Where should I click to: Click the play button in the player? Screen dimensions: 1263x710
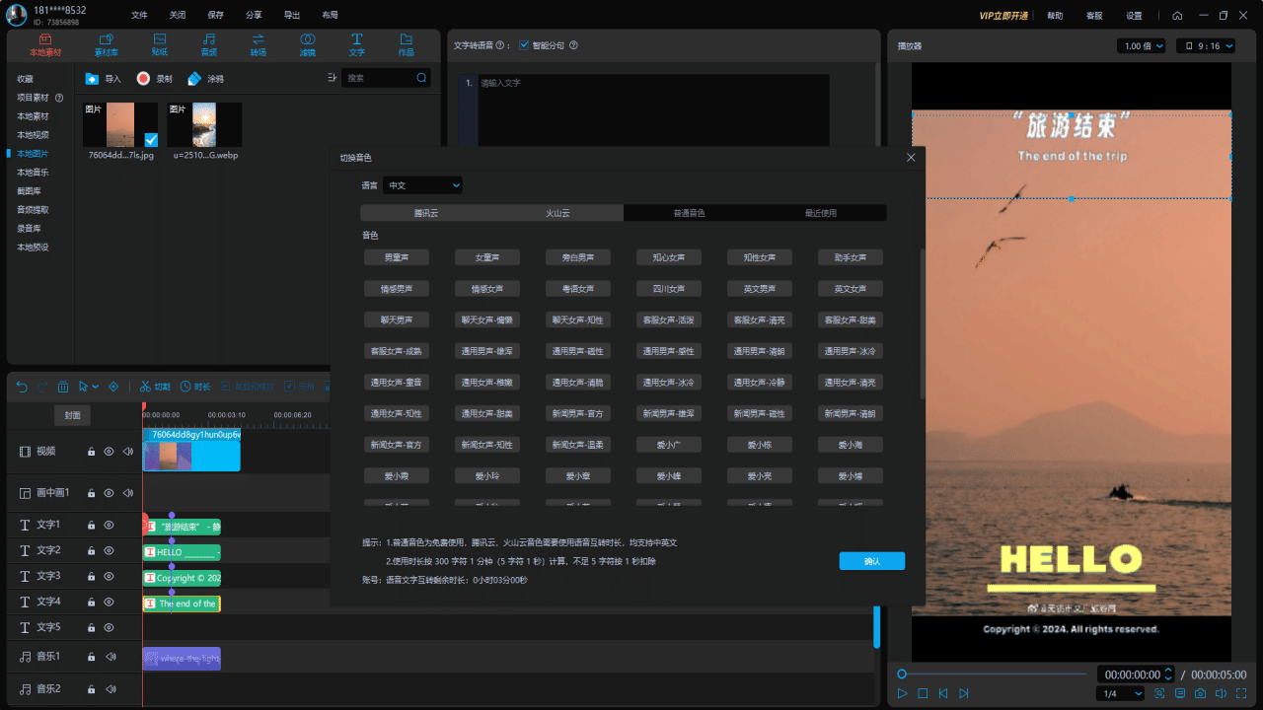pos(902,693)
